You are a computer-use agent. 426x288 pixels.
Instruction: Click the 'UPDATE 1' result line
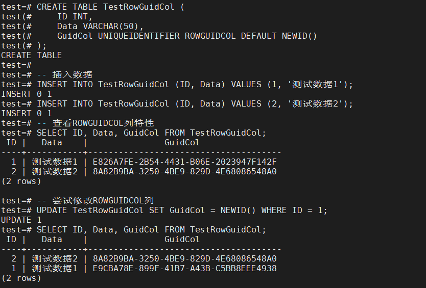pyautogui.click(x=21, y=220)
